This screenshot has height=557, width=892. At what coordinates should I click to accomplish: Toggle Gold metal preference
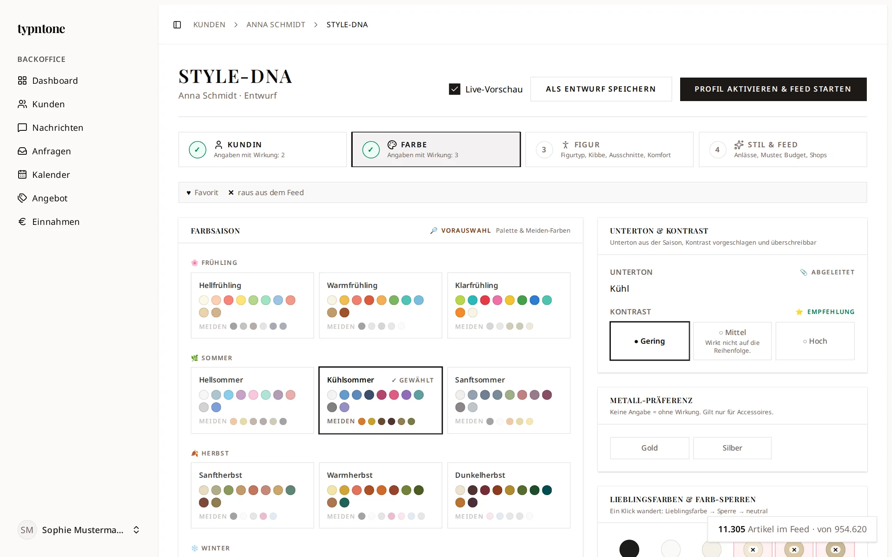pyautogui.click(x=650, y=448)
